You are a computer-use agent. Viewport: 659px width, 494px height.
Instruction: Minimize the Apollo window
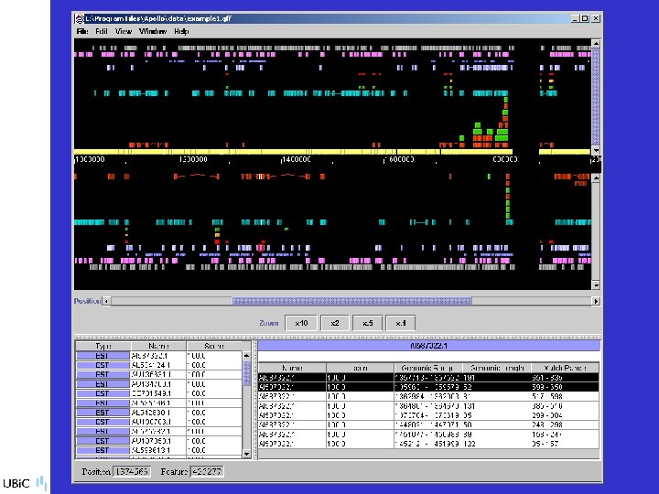click(576, 18)
